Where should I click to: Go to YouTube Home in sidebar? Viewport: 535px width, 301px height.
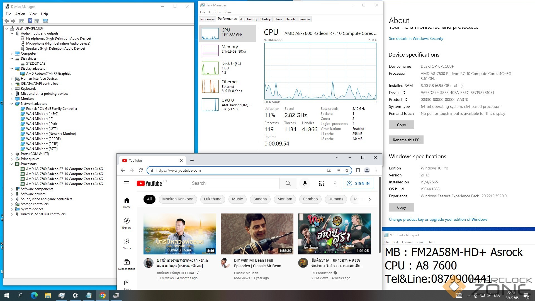(127, 203)
